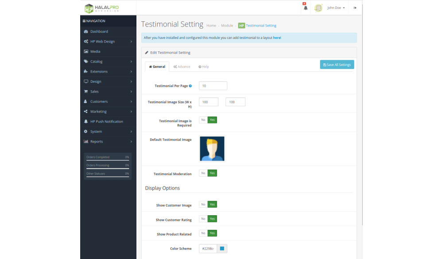443x259 pixels.
Task: Turn off Testimonial Moderation with No
Action: (203, 173)
